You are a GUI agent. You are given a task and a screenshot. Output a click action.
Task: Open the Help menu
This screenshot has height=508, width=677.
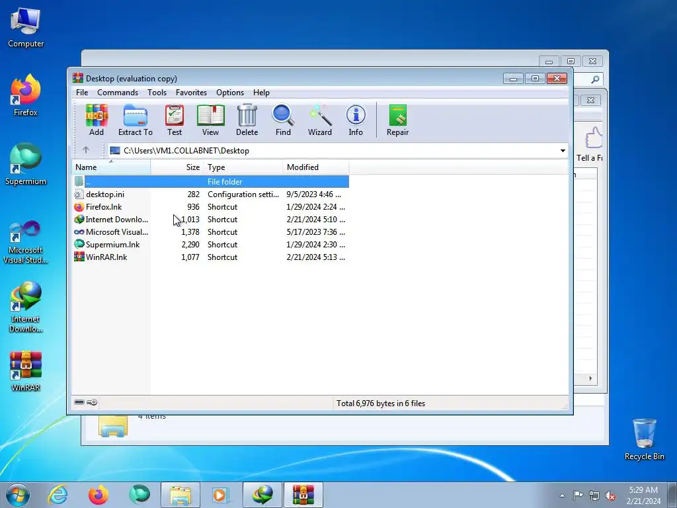tap(261, 93)
